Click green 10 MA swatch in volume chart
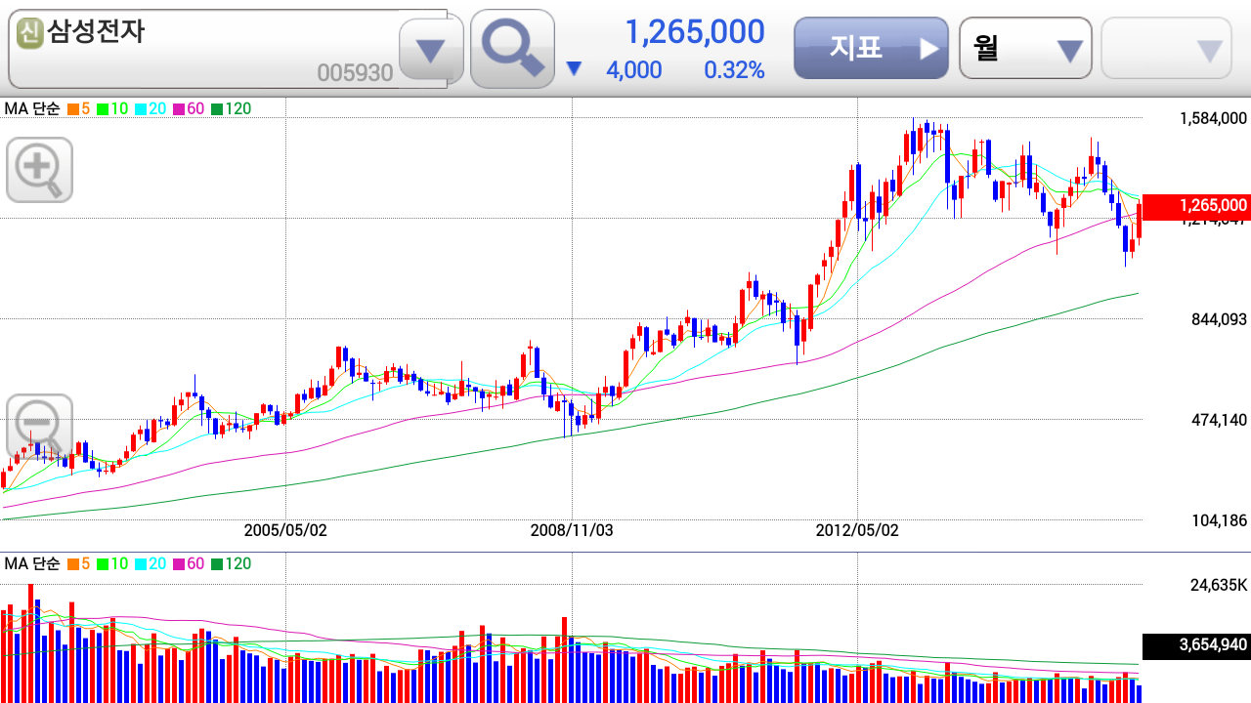 pos(103,564)
